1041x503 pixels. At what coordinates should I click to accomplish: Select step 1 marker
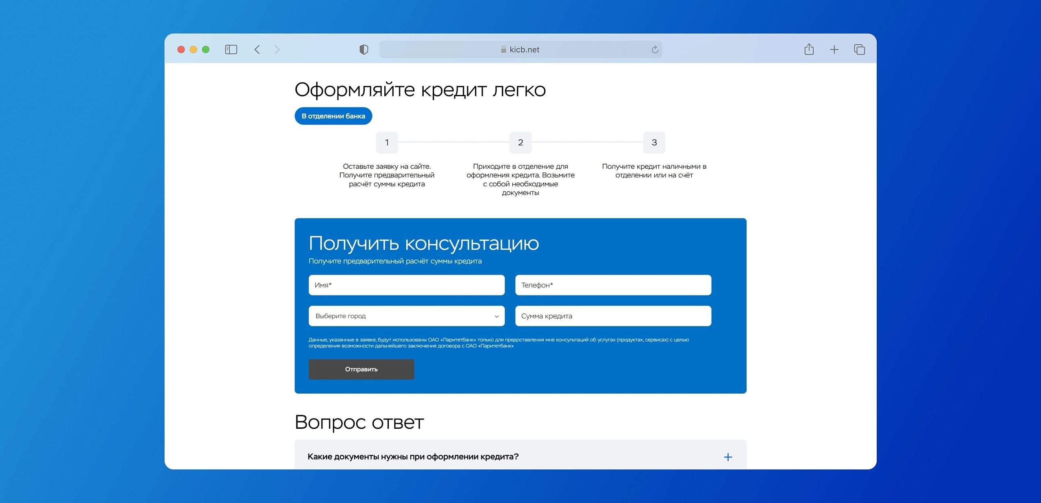click(387, 142)
